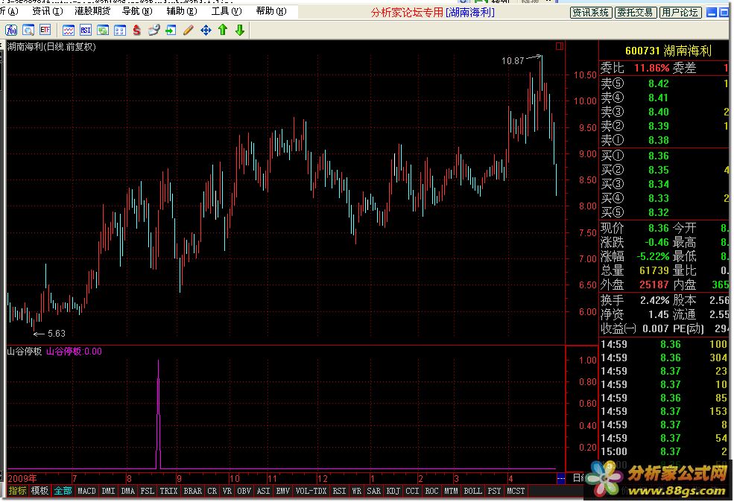734x502 pixels.
Task: Click the small red square in chart corner
Action: point(560,46)
